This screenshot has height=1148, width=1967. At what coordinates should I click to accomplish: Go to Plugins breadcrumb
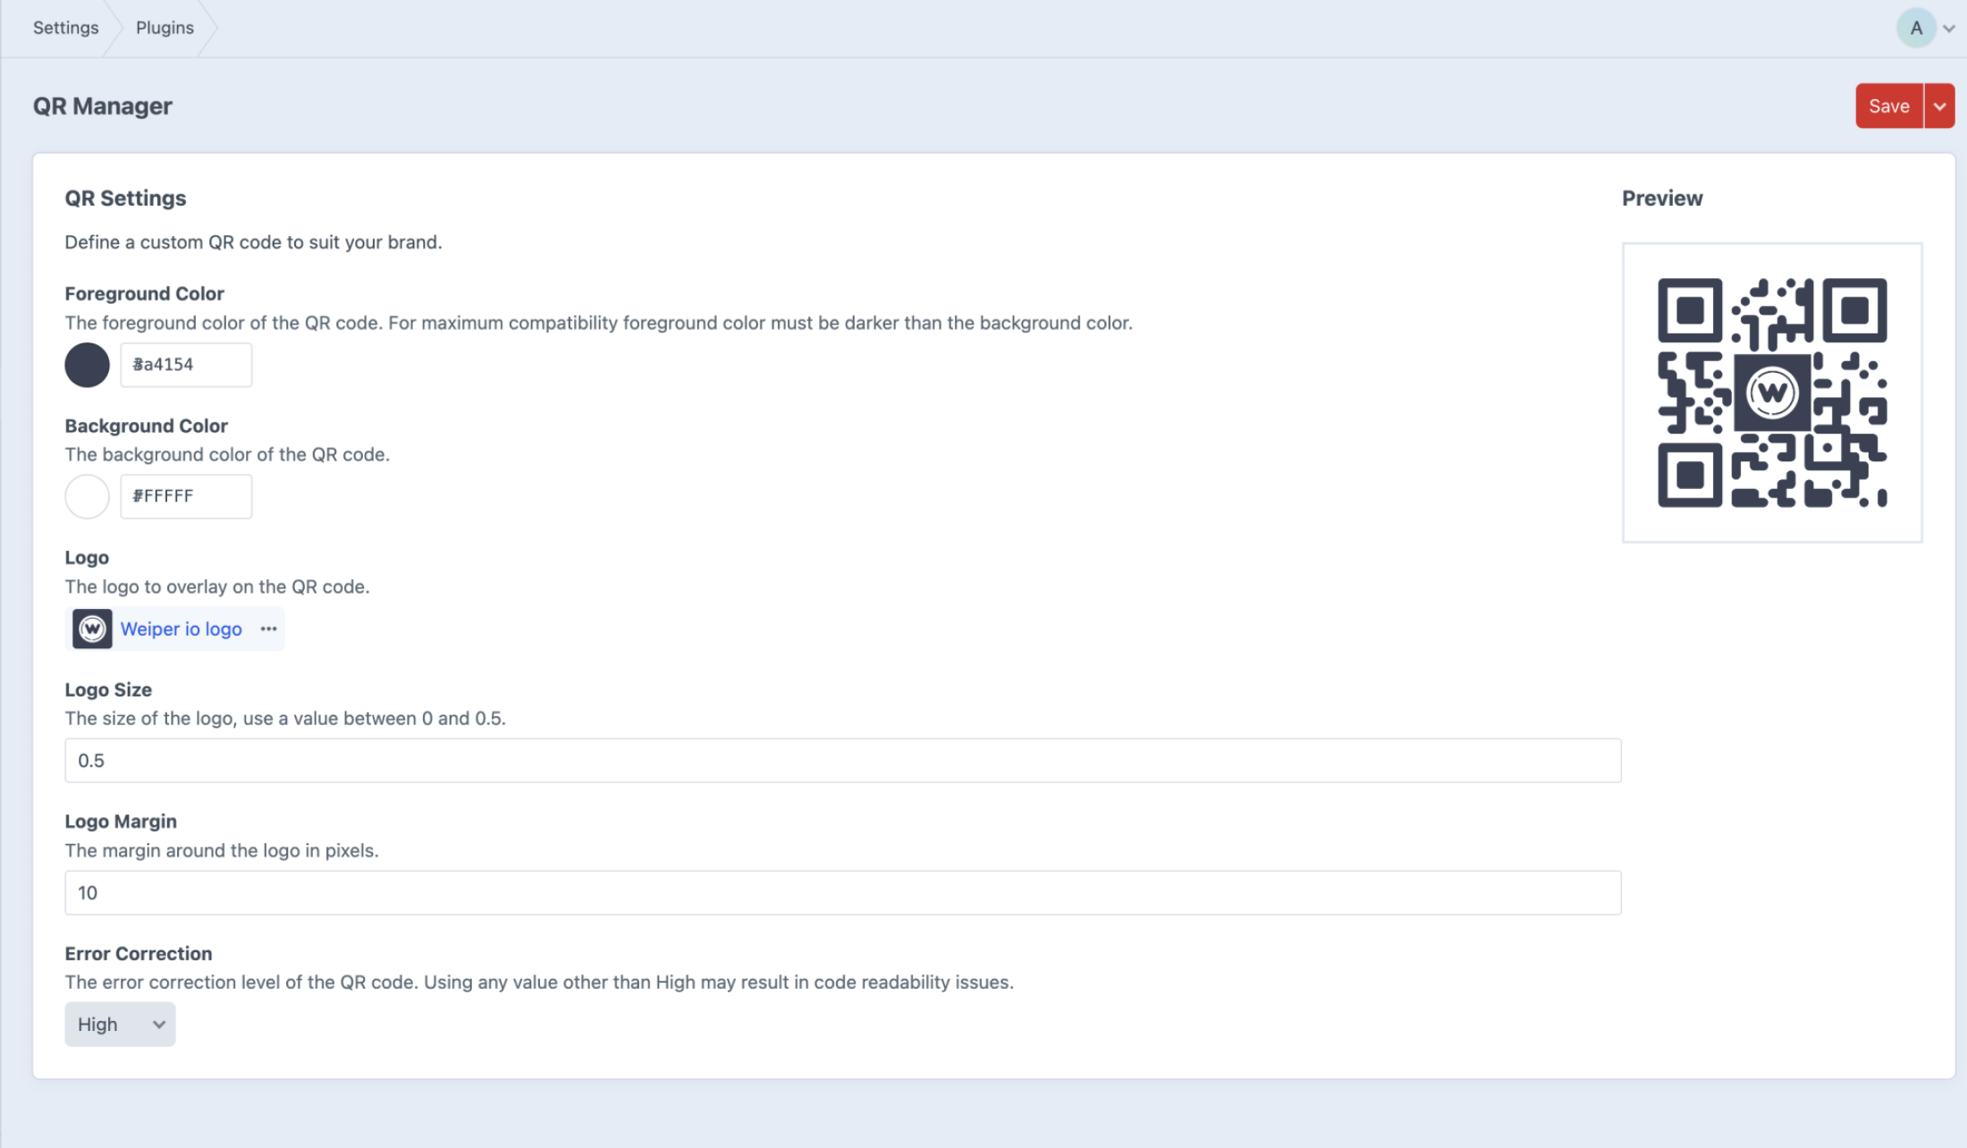pos(165,28)
